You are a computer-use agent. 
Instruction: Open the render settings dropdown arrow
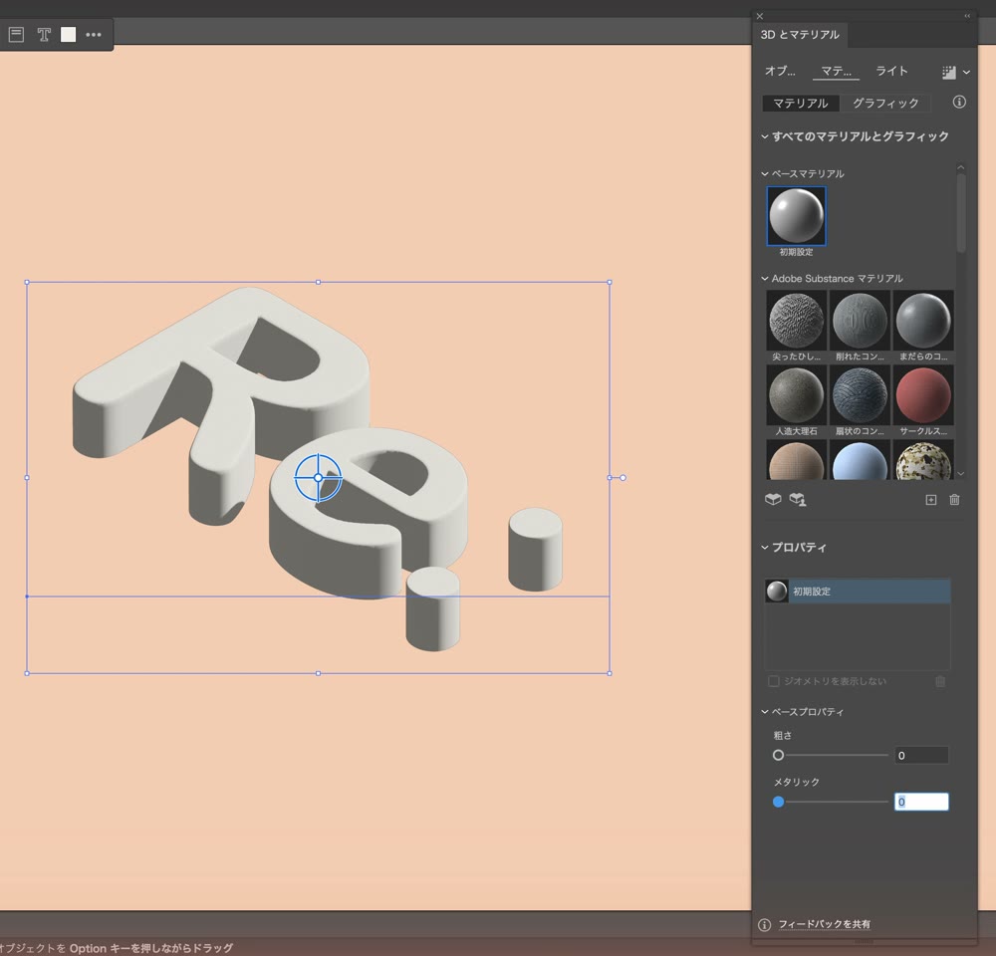click(966, 73)
